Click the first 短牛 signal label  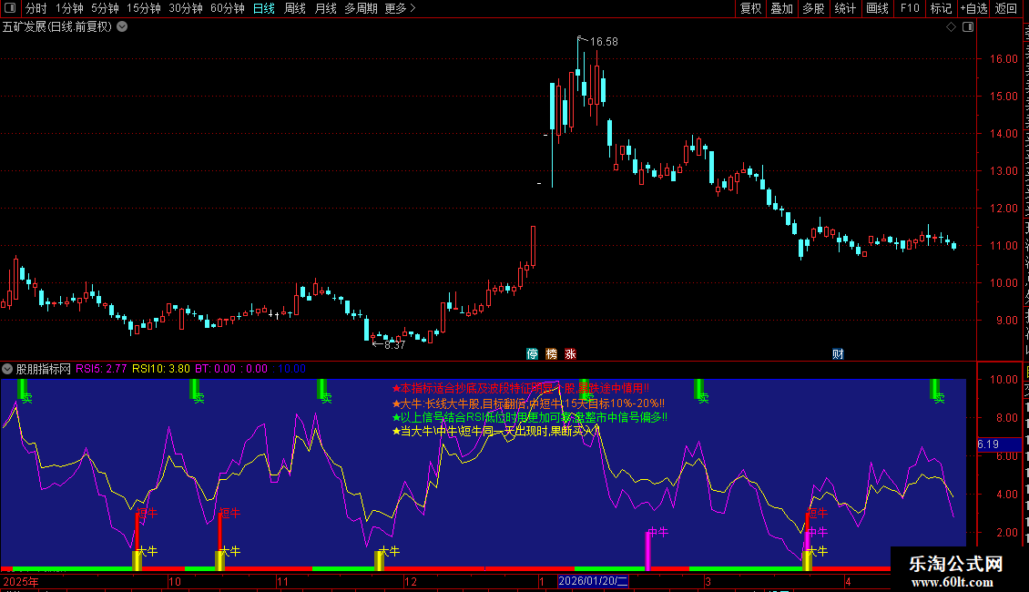[147, 513]
